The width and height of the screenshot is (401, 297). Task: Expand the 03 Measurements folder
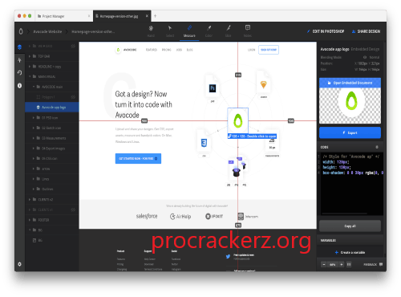click(x=34, y=138)
